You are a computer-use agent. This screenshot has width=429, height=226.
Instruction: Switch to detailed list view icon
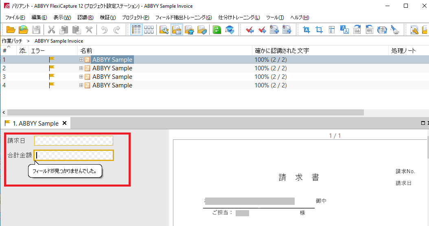point(136,30)
